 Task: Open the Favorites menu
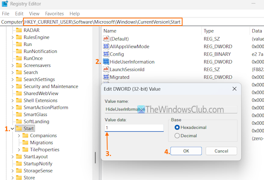54,14
